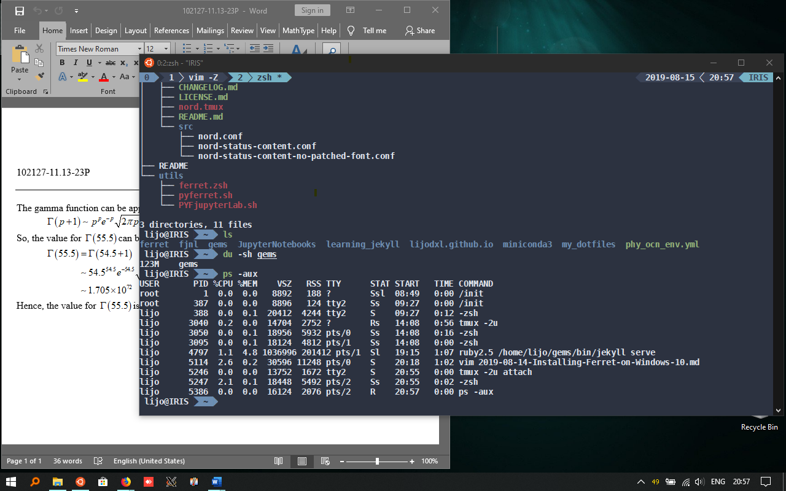The width and height of the screenshot is (786, 491).
Task: Click the English (United States) language indicator
Action: coord(149,461)
